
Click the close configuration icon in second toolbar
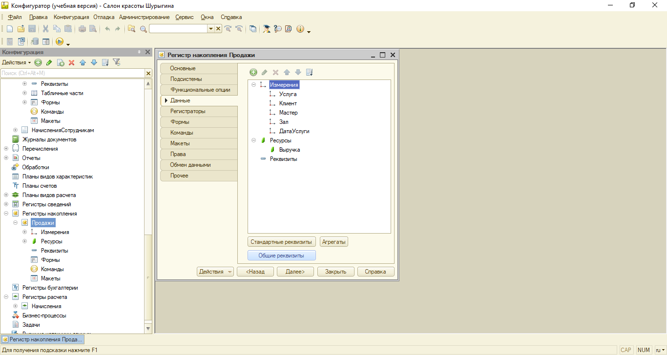coord(21,42)
